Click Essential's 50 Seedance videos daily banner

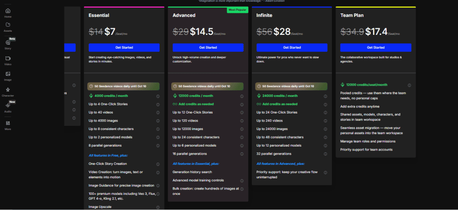coord(124,86)
